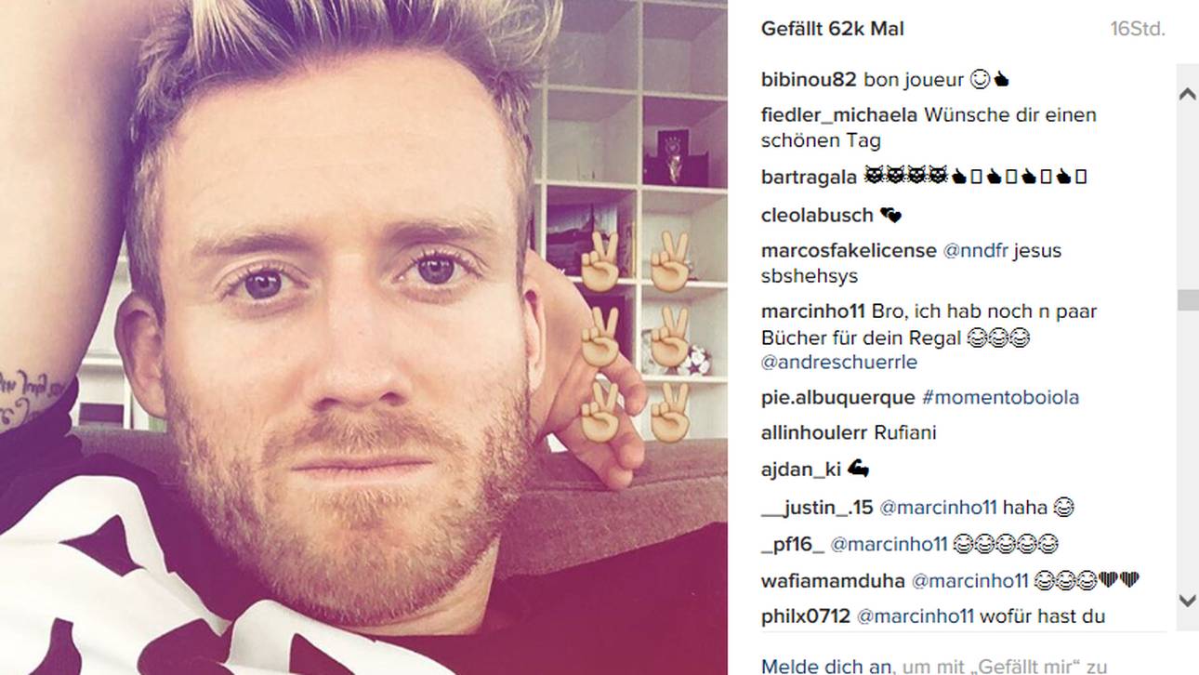Viewport: 1199px width, 675px height.
Task: Click the scrollbar up arrow
Action: click(x=1187, y=93)
